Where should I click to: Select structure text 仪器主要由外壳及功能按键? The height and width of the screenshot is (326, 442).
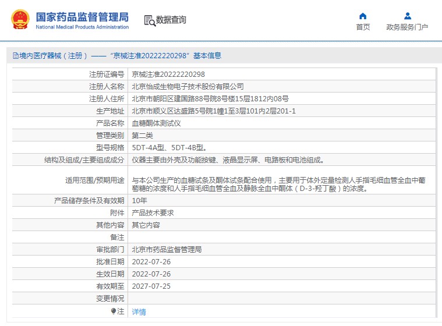[x=228, y=160]
